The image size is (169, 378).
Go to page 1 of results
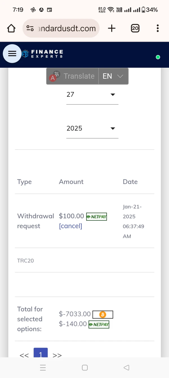point(41,354)
